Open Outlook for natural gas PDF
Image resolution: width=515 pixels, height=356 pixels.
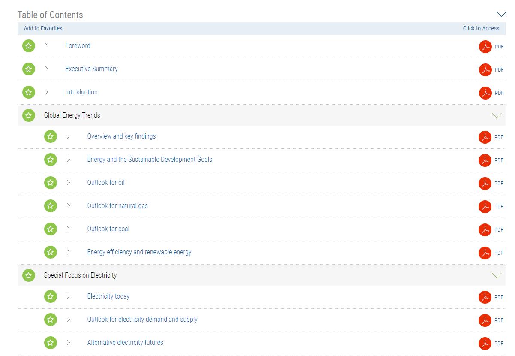pos(485,206)
